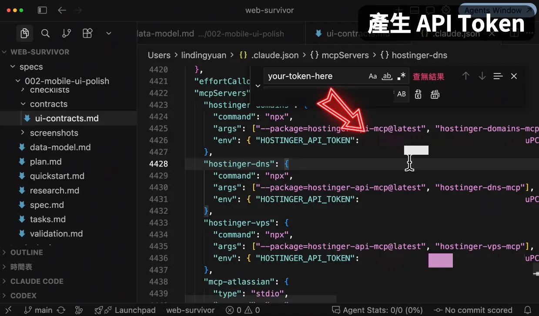Screen dimensions: 539x316
Task: Click Agent Stats: 0/0 (0%) status item
Action: (377, 310)
